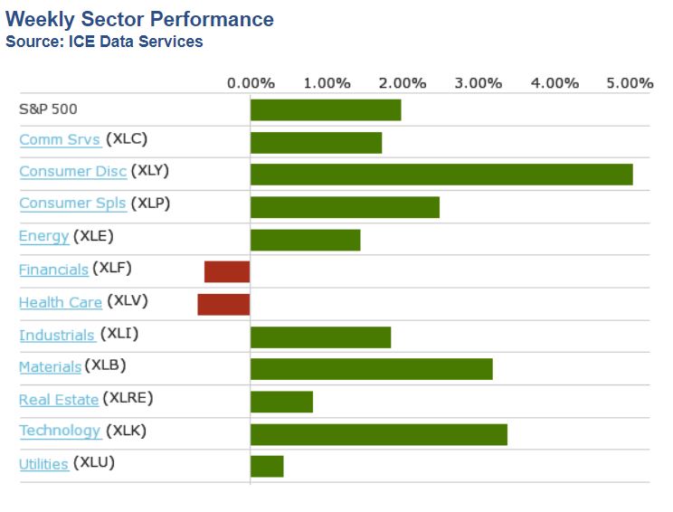Select the Materials sector link
673x512 pixels.
50,366
